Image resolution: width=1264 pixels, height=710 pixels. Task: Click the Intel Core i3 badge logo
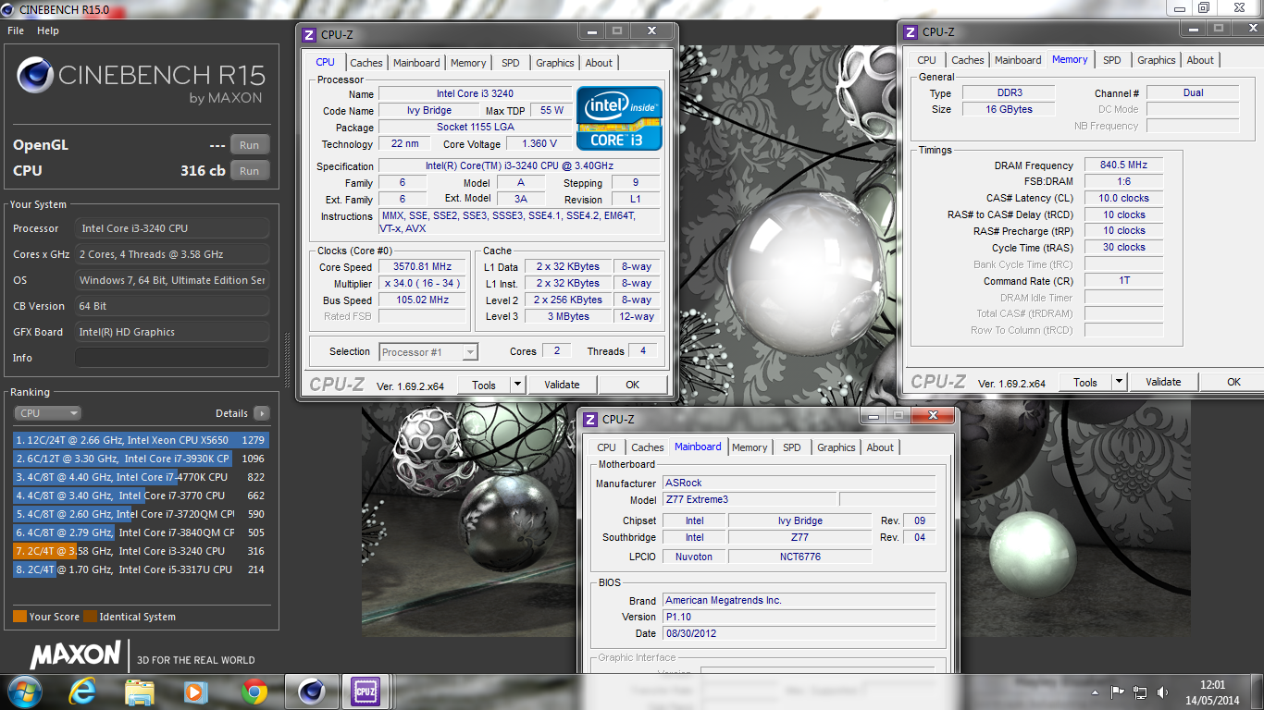619,118
